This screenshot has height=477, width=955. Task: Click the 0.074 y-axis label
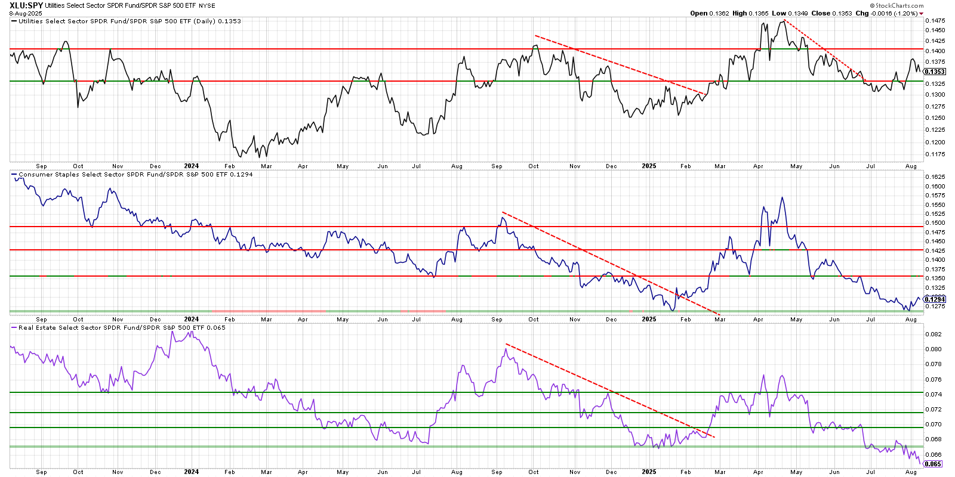[x=934, y=394]
